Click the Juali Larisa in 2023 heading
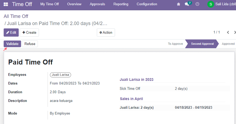This screenshot has width=236, height=124. 136,80
